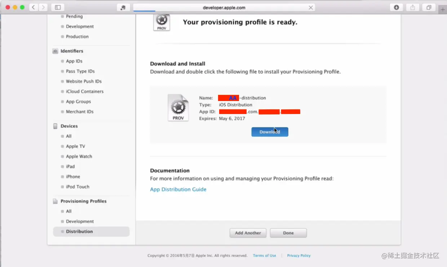Screen dimensions: 447x267
Task: Select iPod Touch under Devices
Action: coord(78,187)
